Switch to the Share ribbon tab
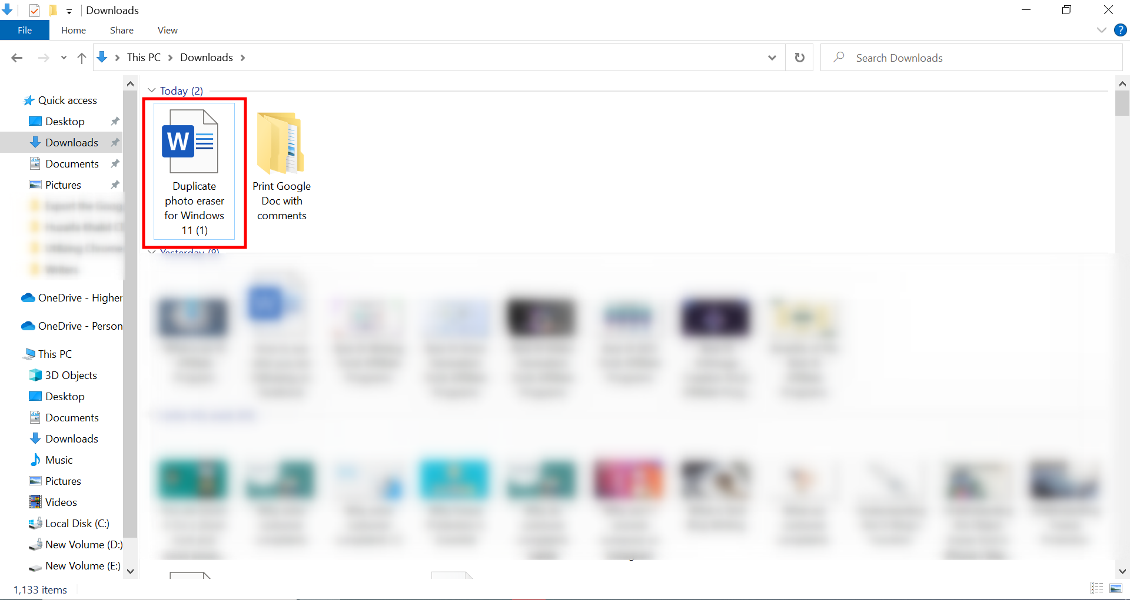 click(122, 30)
